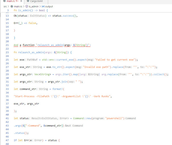Image resolution: width=172 pixels, height=145 pixels.
Task: Click to_str() call on line 27
Action: tap(58, 67)
